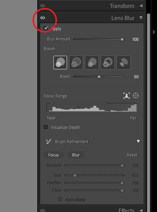Click the Boost slider handle
Screen dimensions: 157x212
(99, 77)
